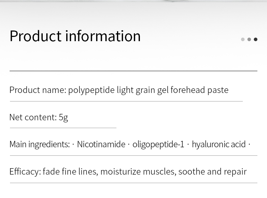Click the Net content label
Image resolution: width=267 pixels, height=198 pixels.
click(33, 117)
